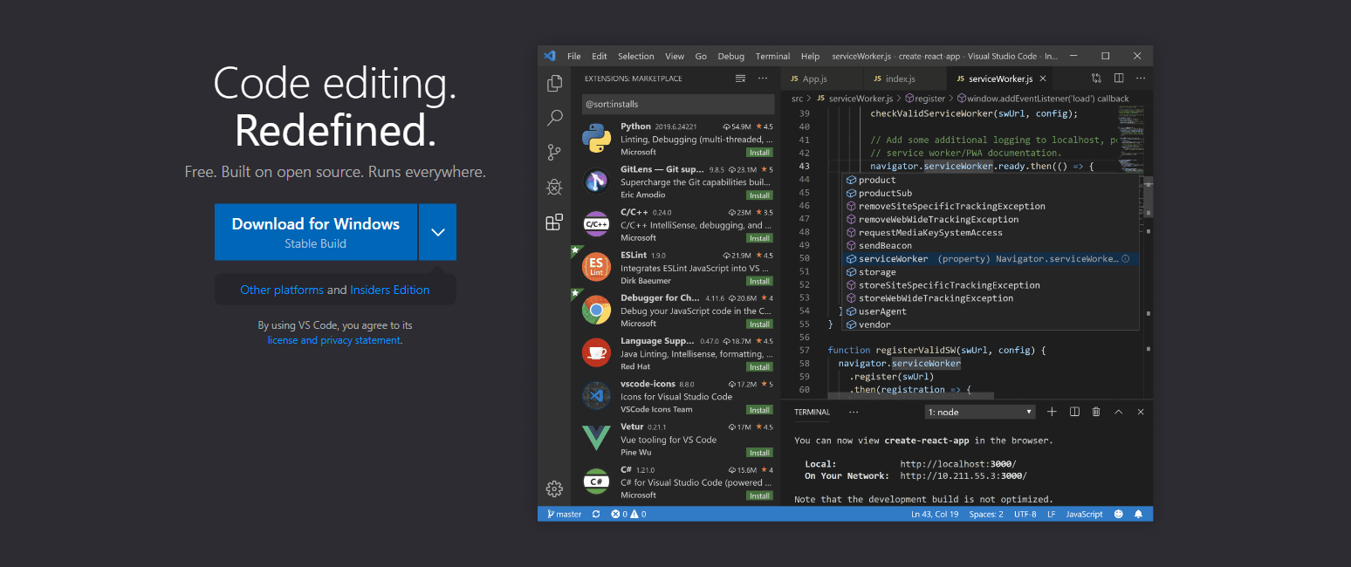Expand the serviceWorker.js breadcrumb segment

(x=854, y=99)
